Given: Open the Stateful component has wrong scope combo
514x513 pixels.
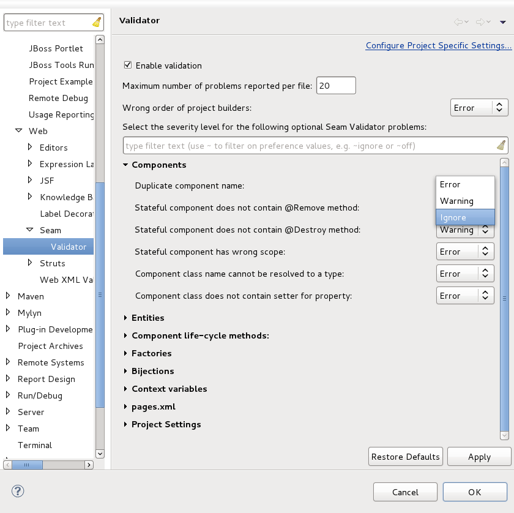Looking at the screenshot, I should click(x=465, y=252).
